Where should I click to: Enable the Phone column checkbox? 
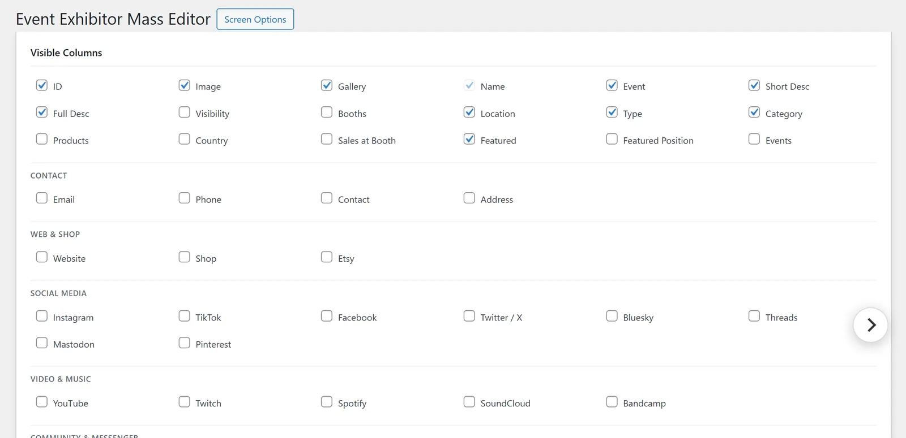(185, 198)
